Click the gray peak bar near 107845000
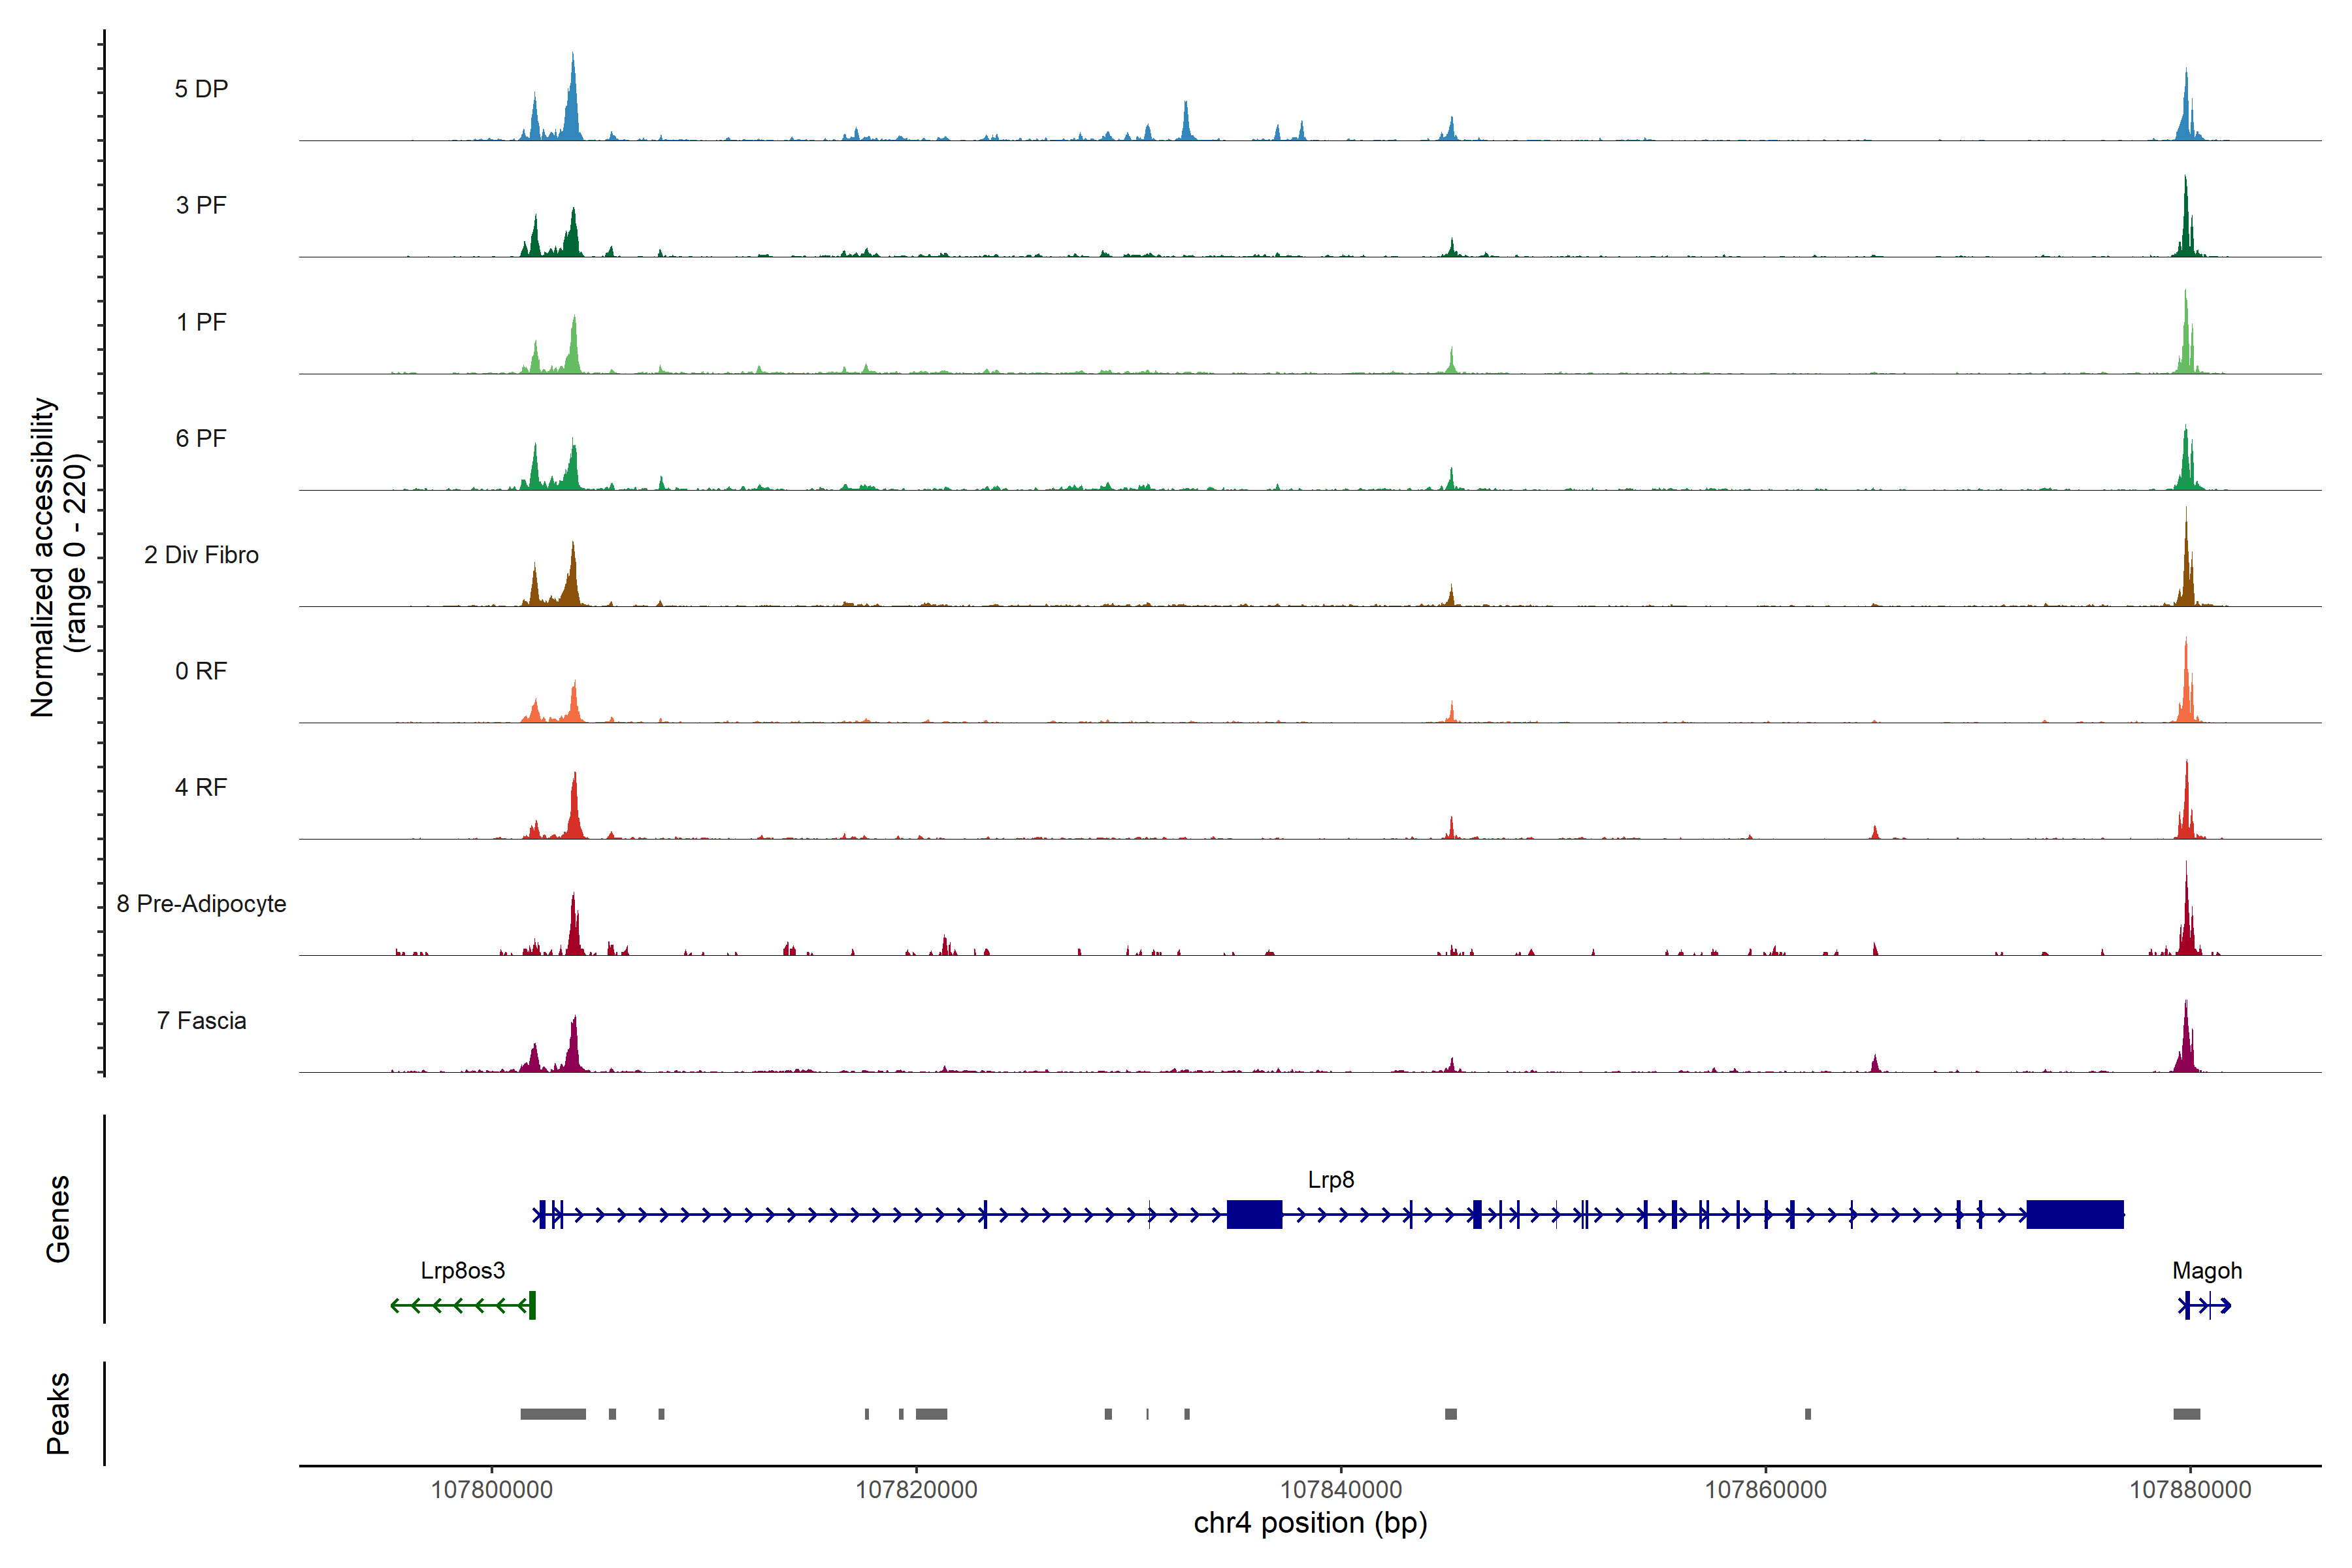This screenshot has height=1568, width=2352. pyautogui.click(x=1450, y=1414)
